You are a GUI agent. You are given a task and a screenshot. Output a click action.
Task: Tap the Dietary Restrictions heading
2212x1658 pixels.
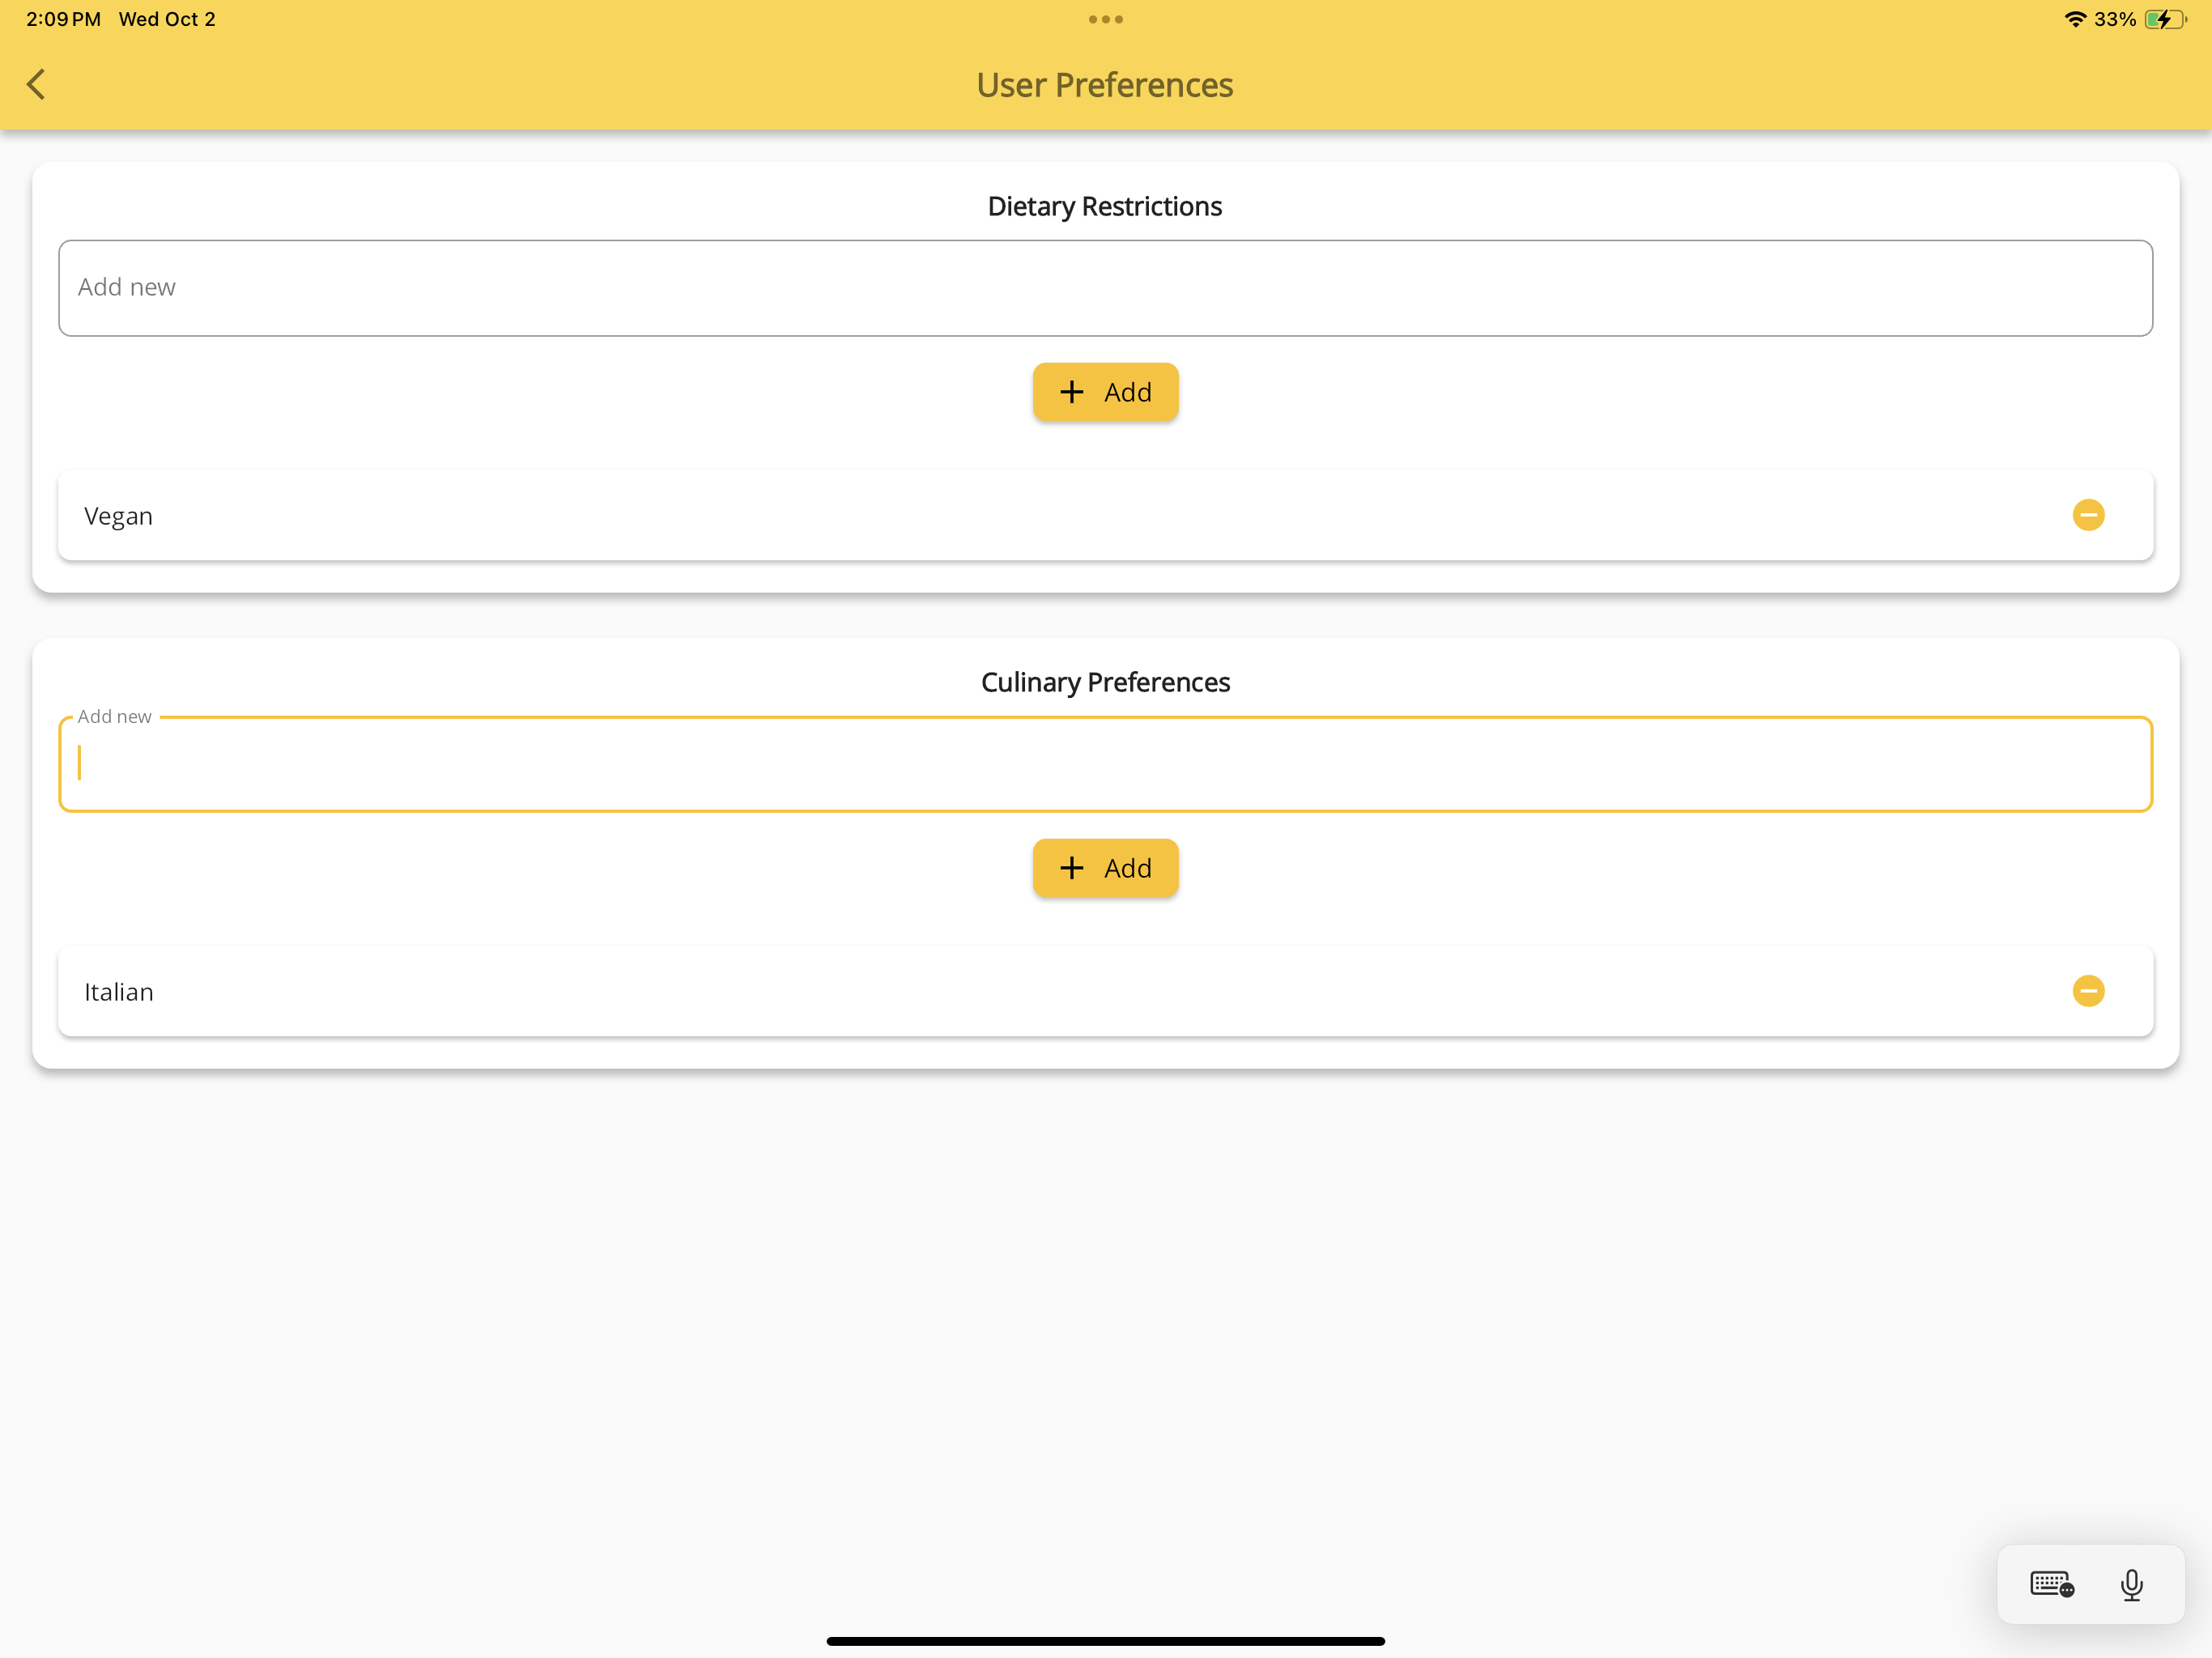pos(1105,206)
